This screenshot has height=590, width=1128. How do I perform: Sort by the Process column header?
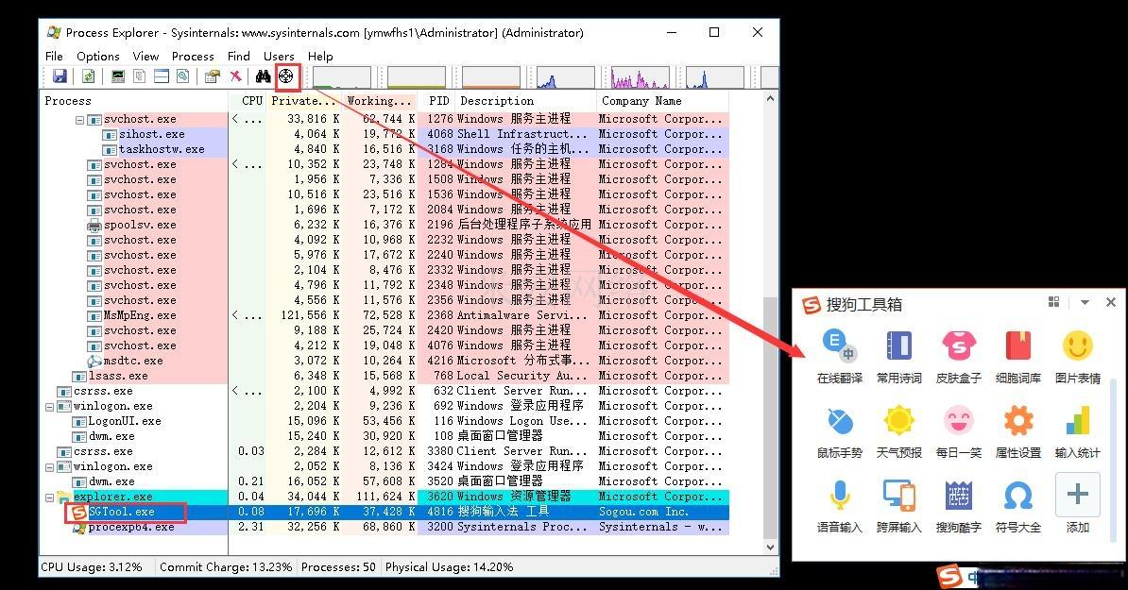pyautogui.click(x=135, y=101)
